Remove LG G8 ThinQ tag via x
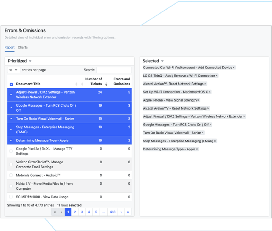This screenshot has height=231, width=272. tap(217, 76)
